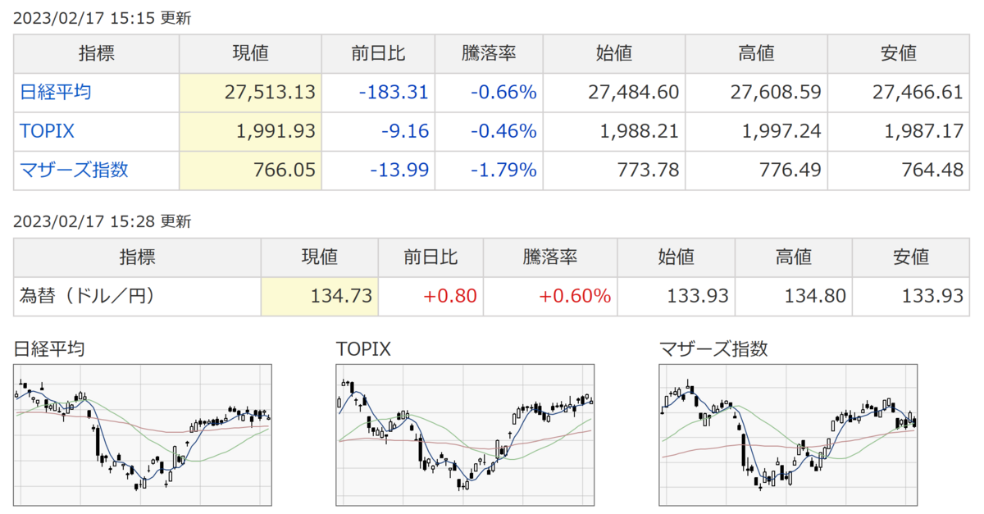The width and height of the screenshot is (984, 514).
Task: Open the 日経平均 index link
Action: click(55, 93)
